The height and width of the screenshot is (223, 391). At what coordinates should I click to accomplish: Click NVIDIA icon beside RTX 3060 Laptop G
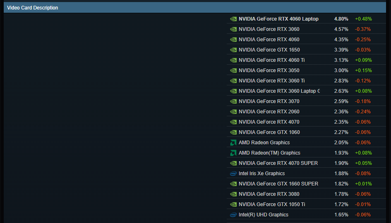pos(233,91)
